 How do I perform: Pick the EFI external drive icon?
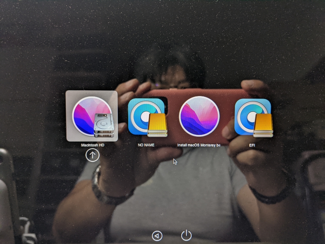(x=253, y=118)
